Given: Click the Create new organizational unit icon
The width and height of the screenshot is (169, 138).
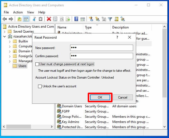Looking at the screenshot, I should click(104, 19).
